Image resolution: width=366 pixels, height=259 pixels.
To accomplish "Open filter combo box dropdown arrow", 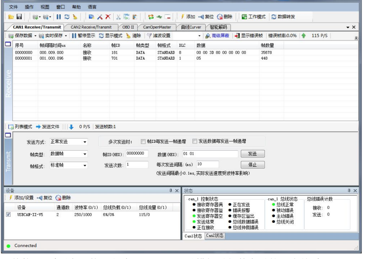I will coord(199,36).
